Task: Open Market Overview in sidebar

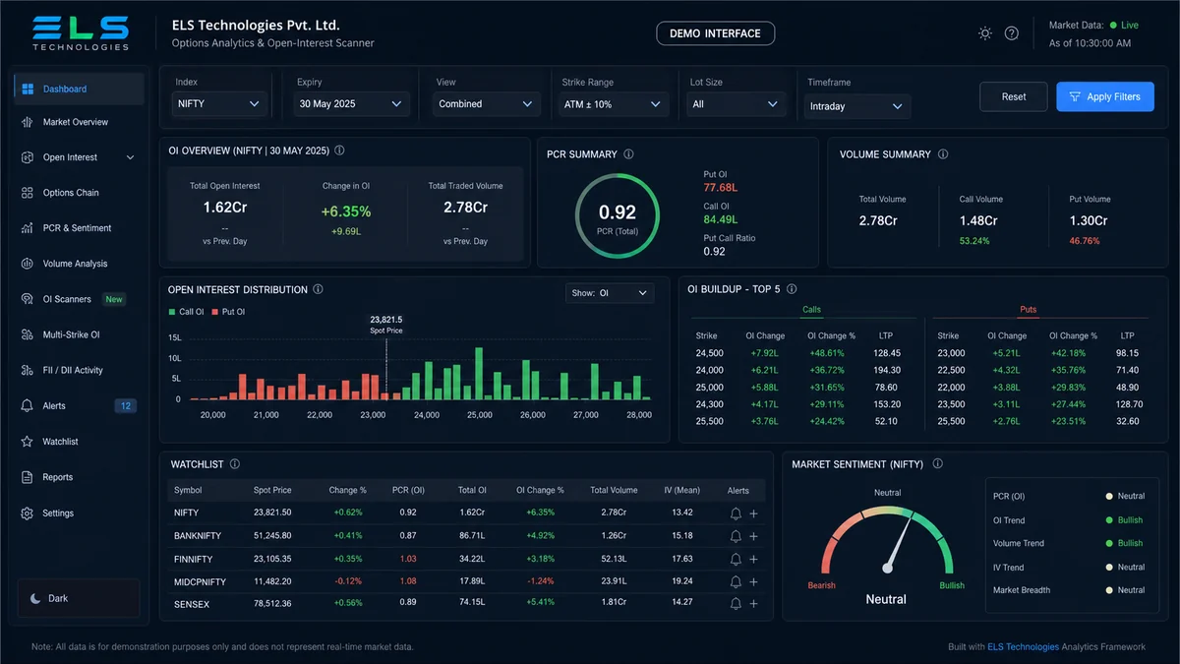Action: tap(79, 122)
